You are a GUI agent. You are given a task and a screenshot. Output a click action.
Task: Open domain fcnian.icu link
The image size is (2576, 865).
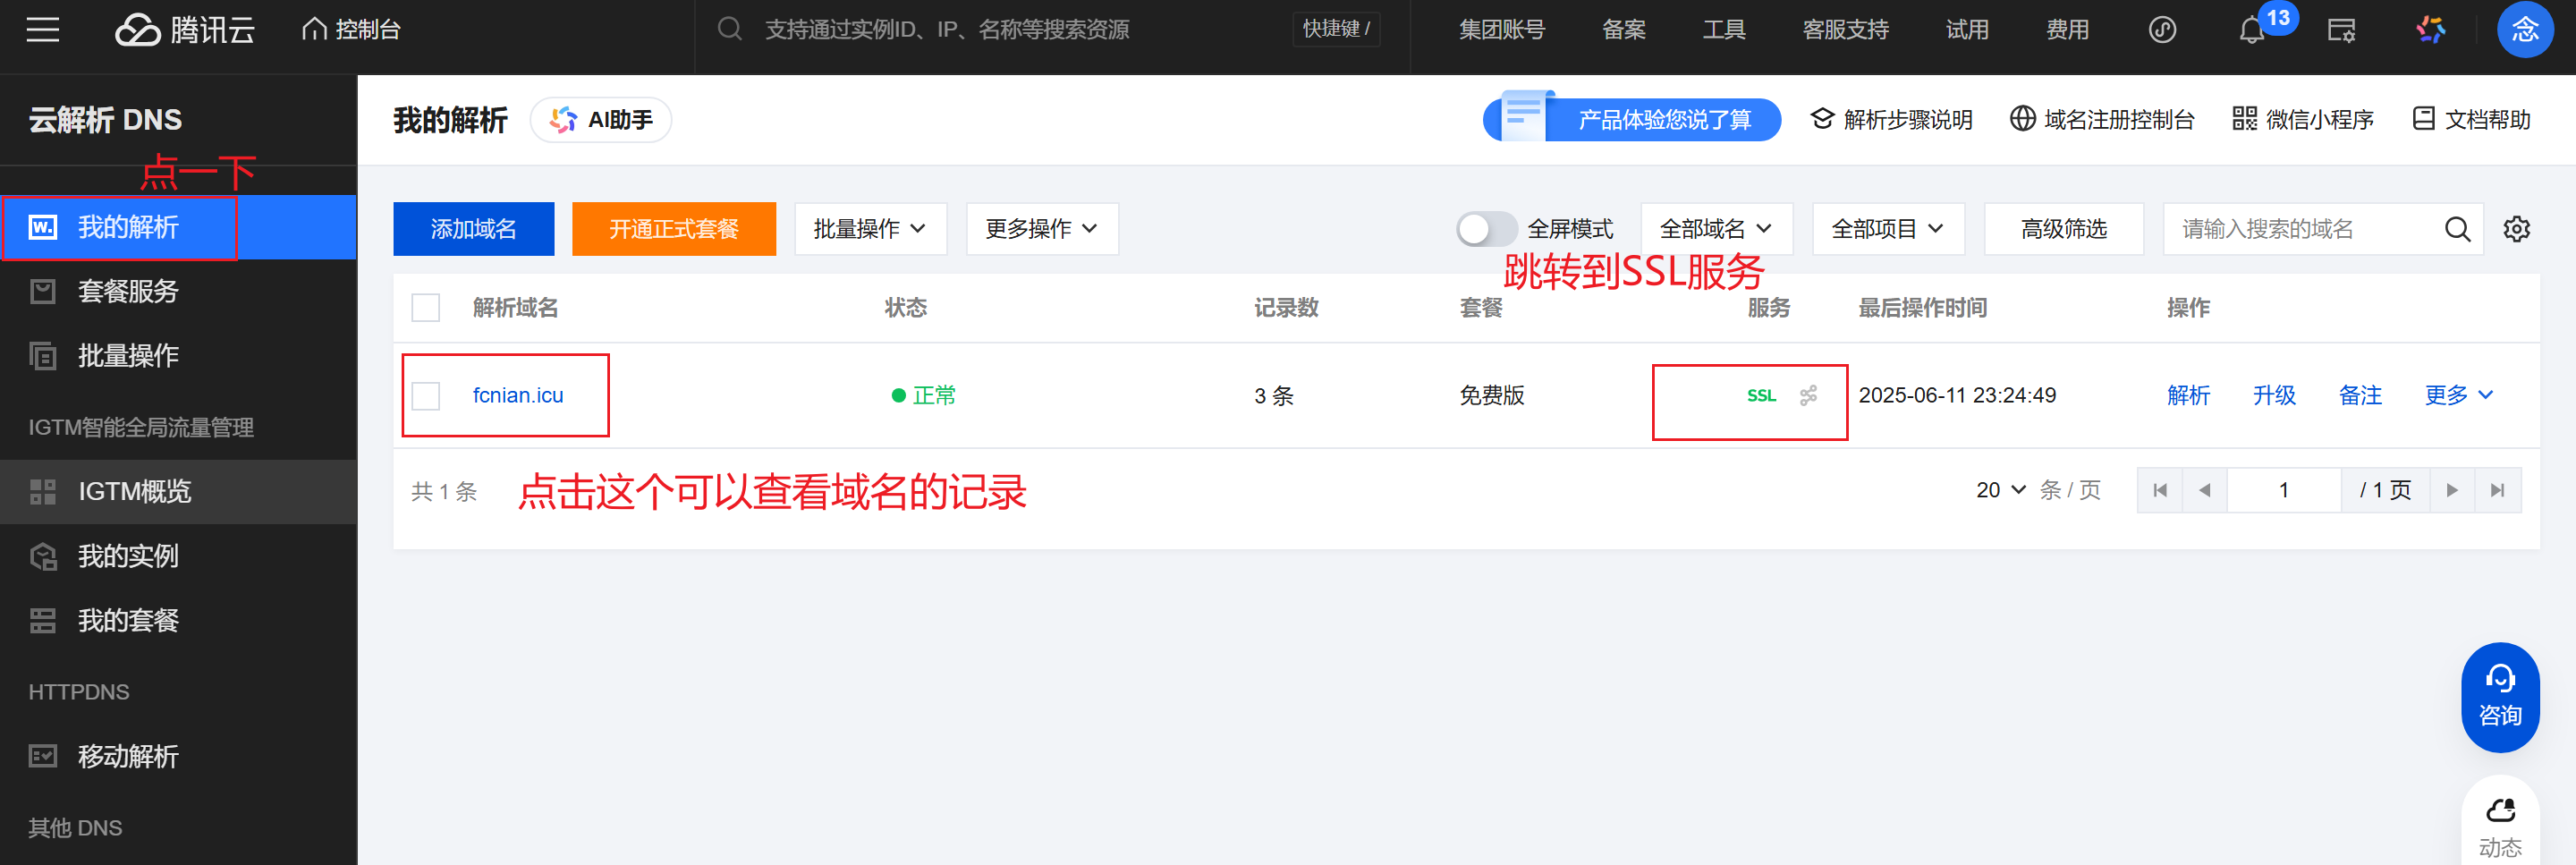coord(518,395)
